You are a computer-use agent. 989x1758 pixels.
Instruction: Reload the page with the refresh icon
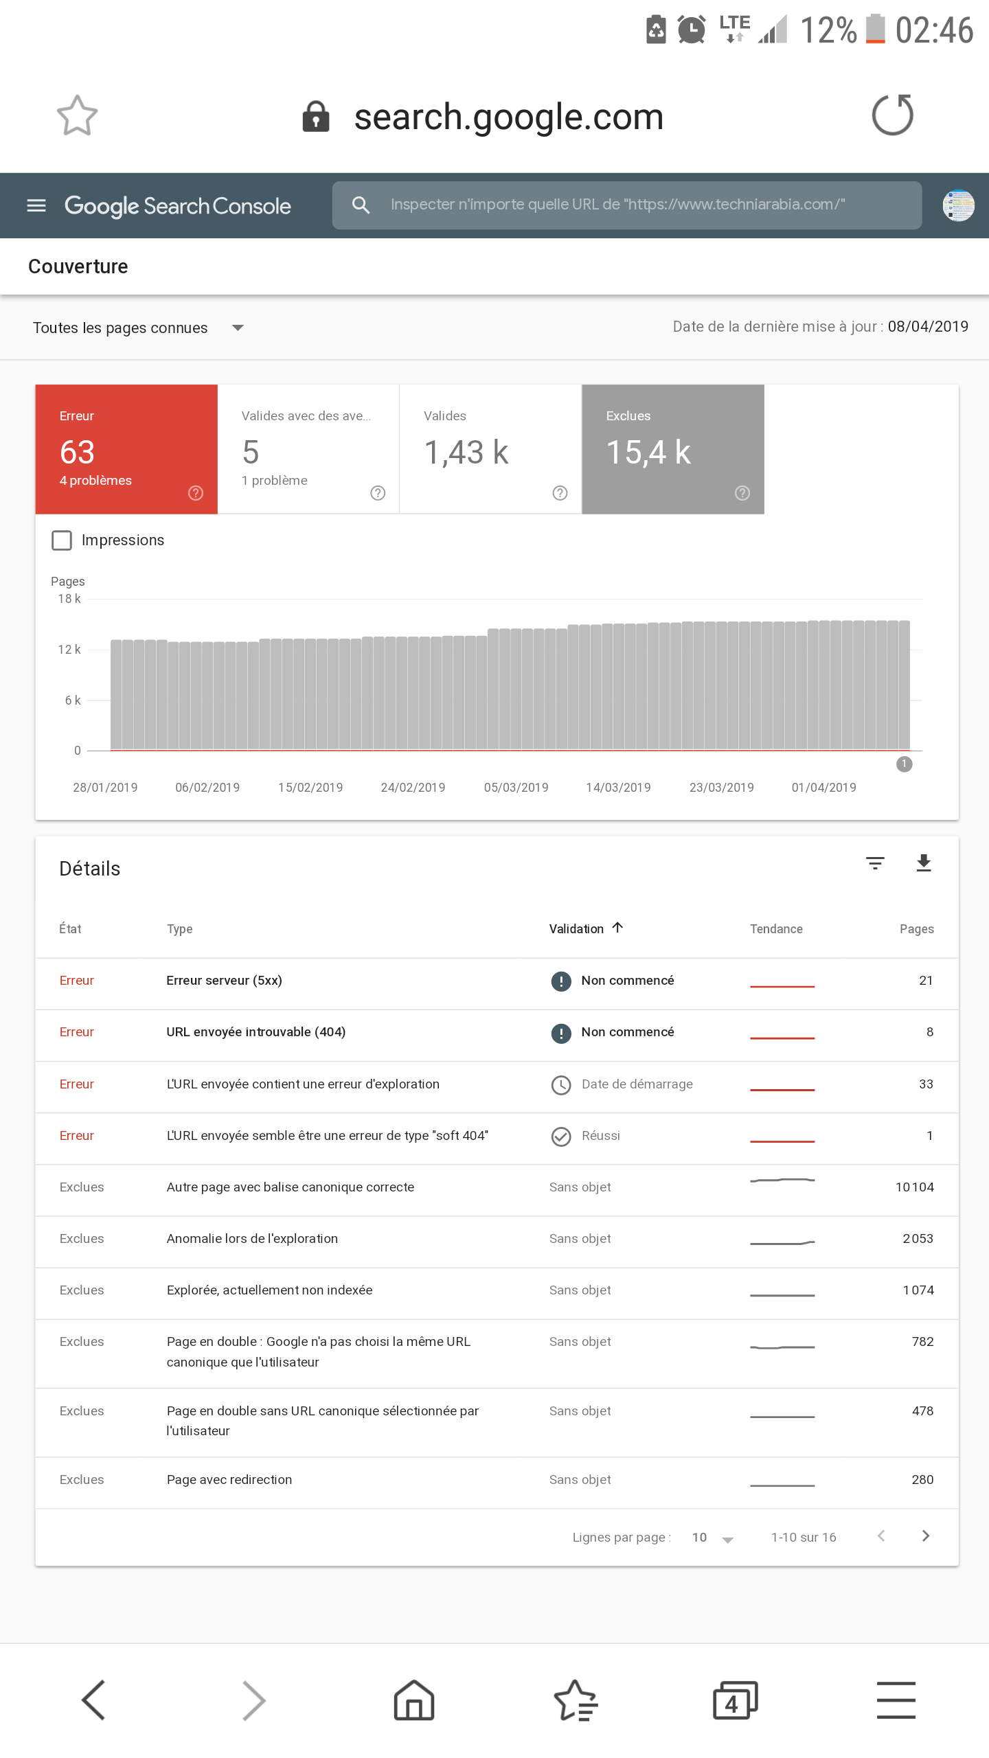pyautogui.click(x=892, y=115)
